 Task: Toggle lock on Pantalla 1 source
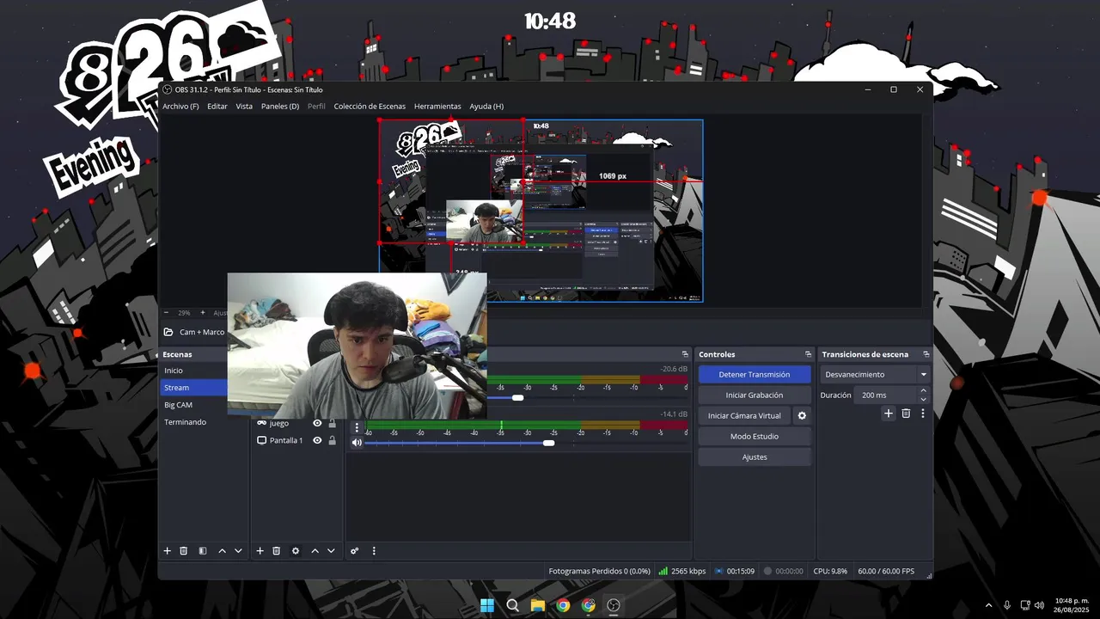[332, 440]
